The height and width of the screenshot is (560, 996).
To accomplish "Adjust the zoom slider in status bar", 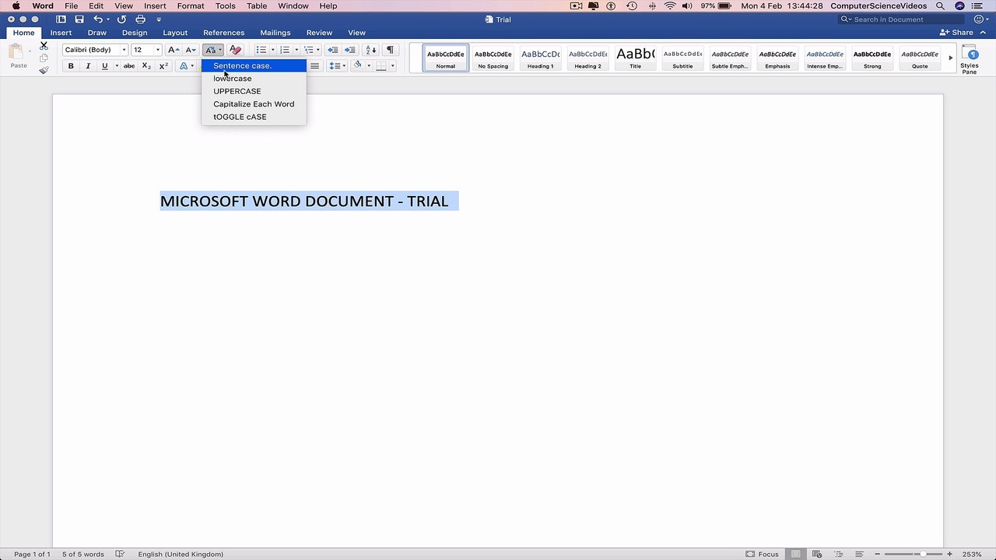I will 922,554.
